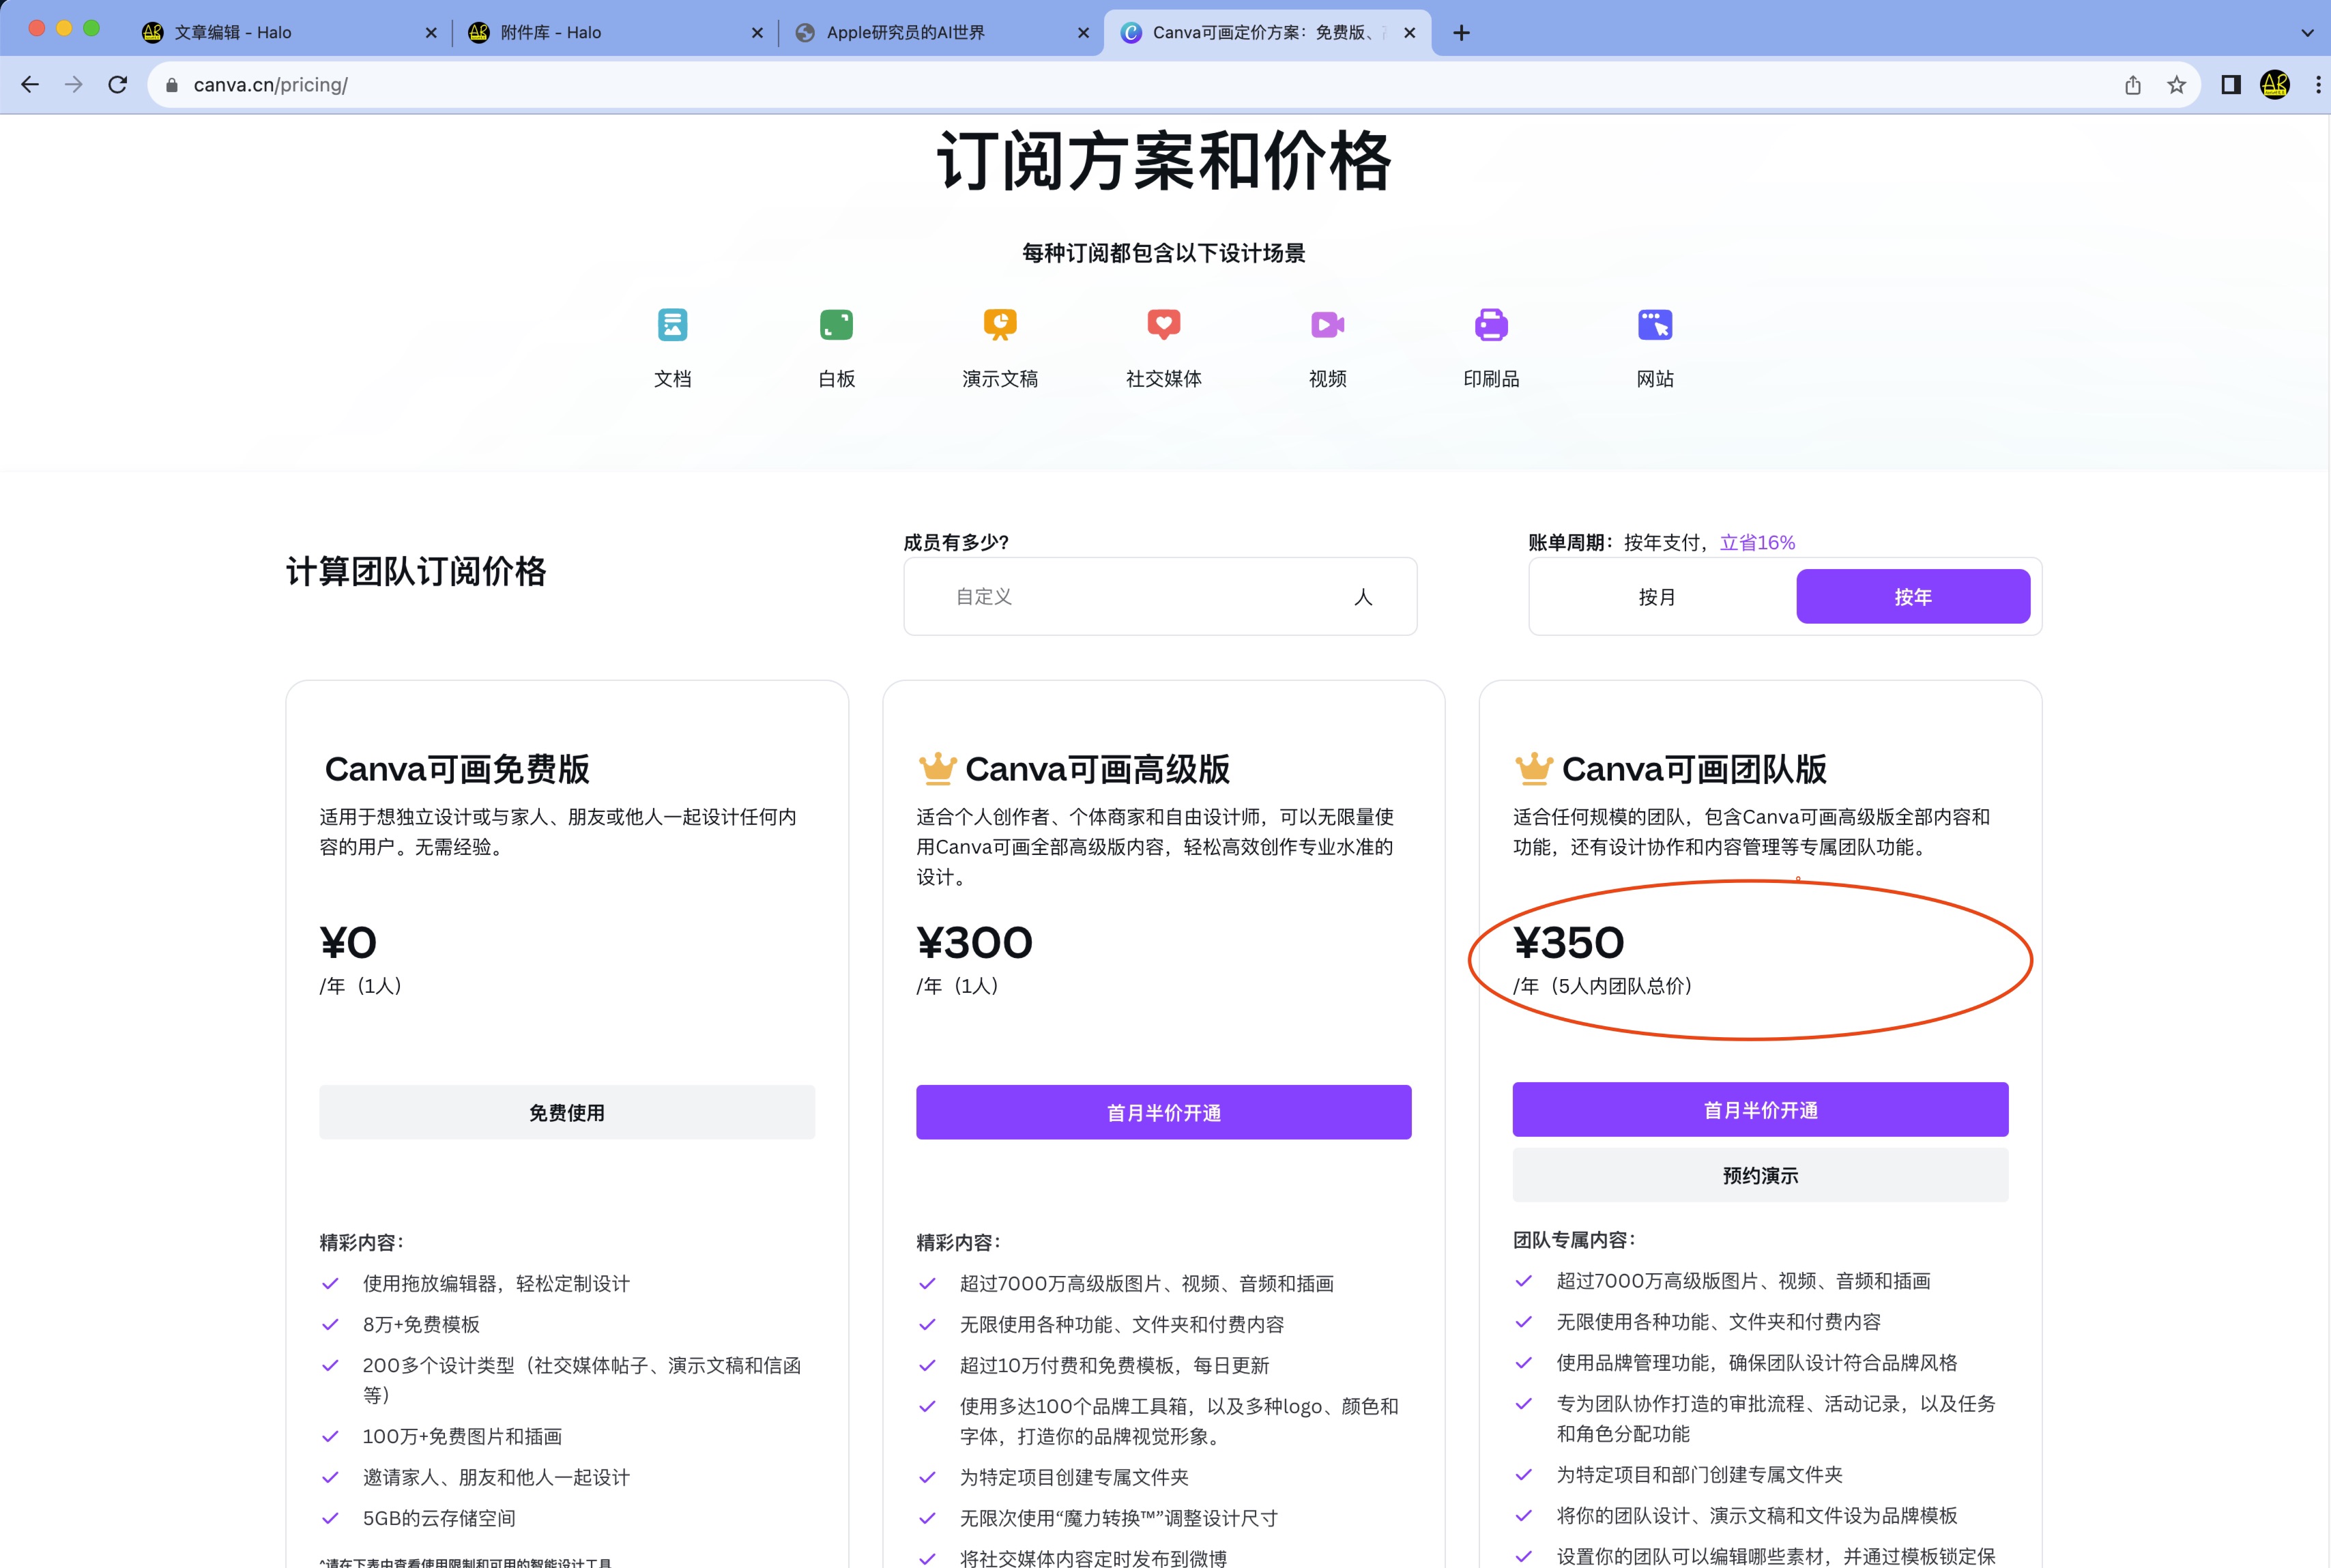Close the 附件库 - Halo tab
2331x1568 pixels.
pos(757,33)
